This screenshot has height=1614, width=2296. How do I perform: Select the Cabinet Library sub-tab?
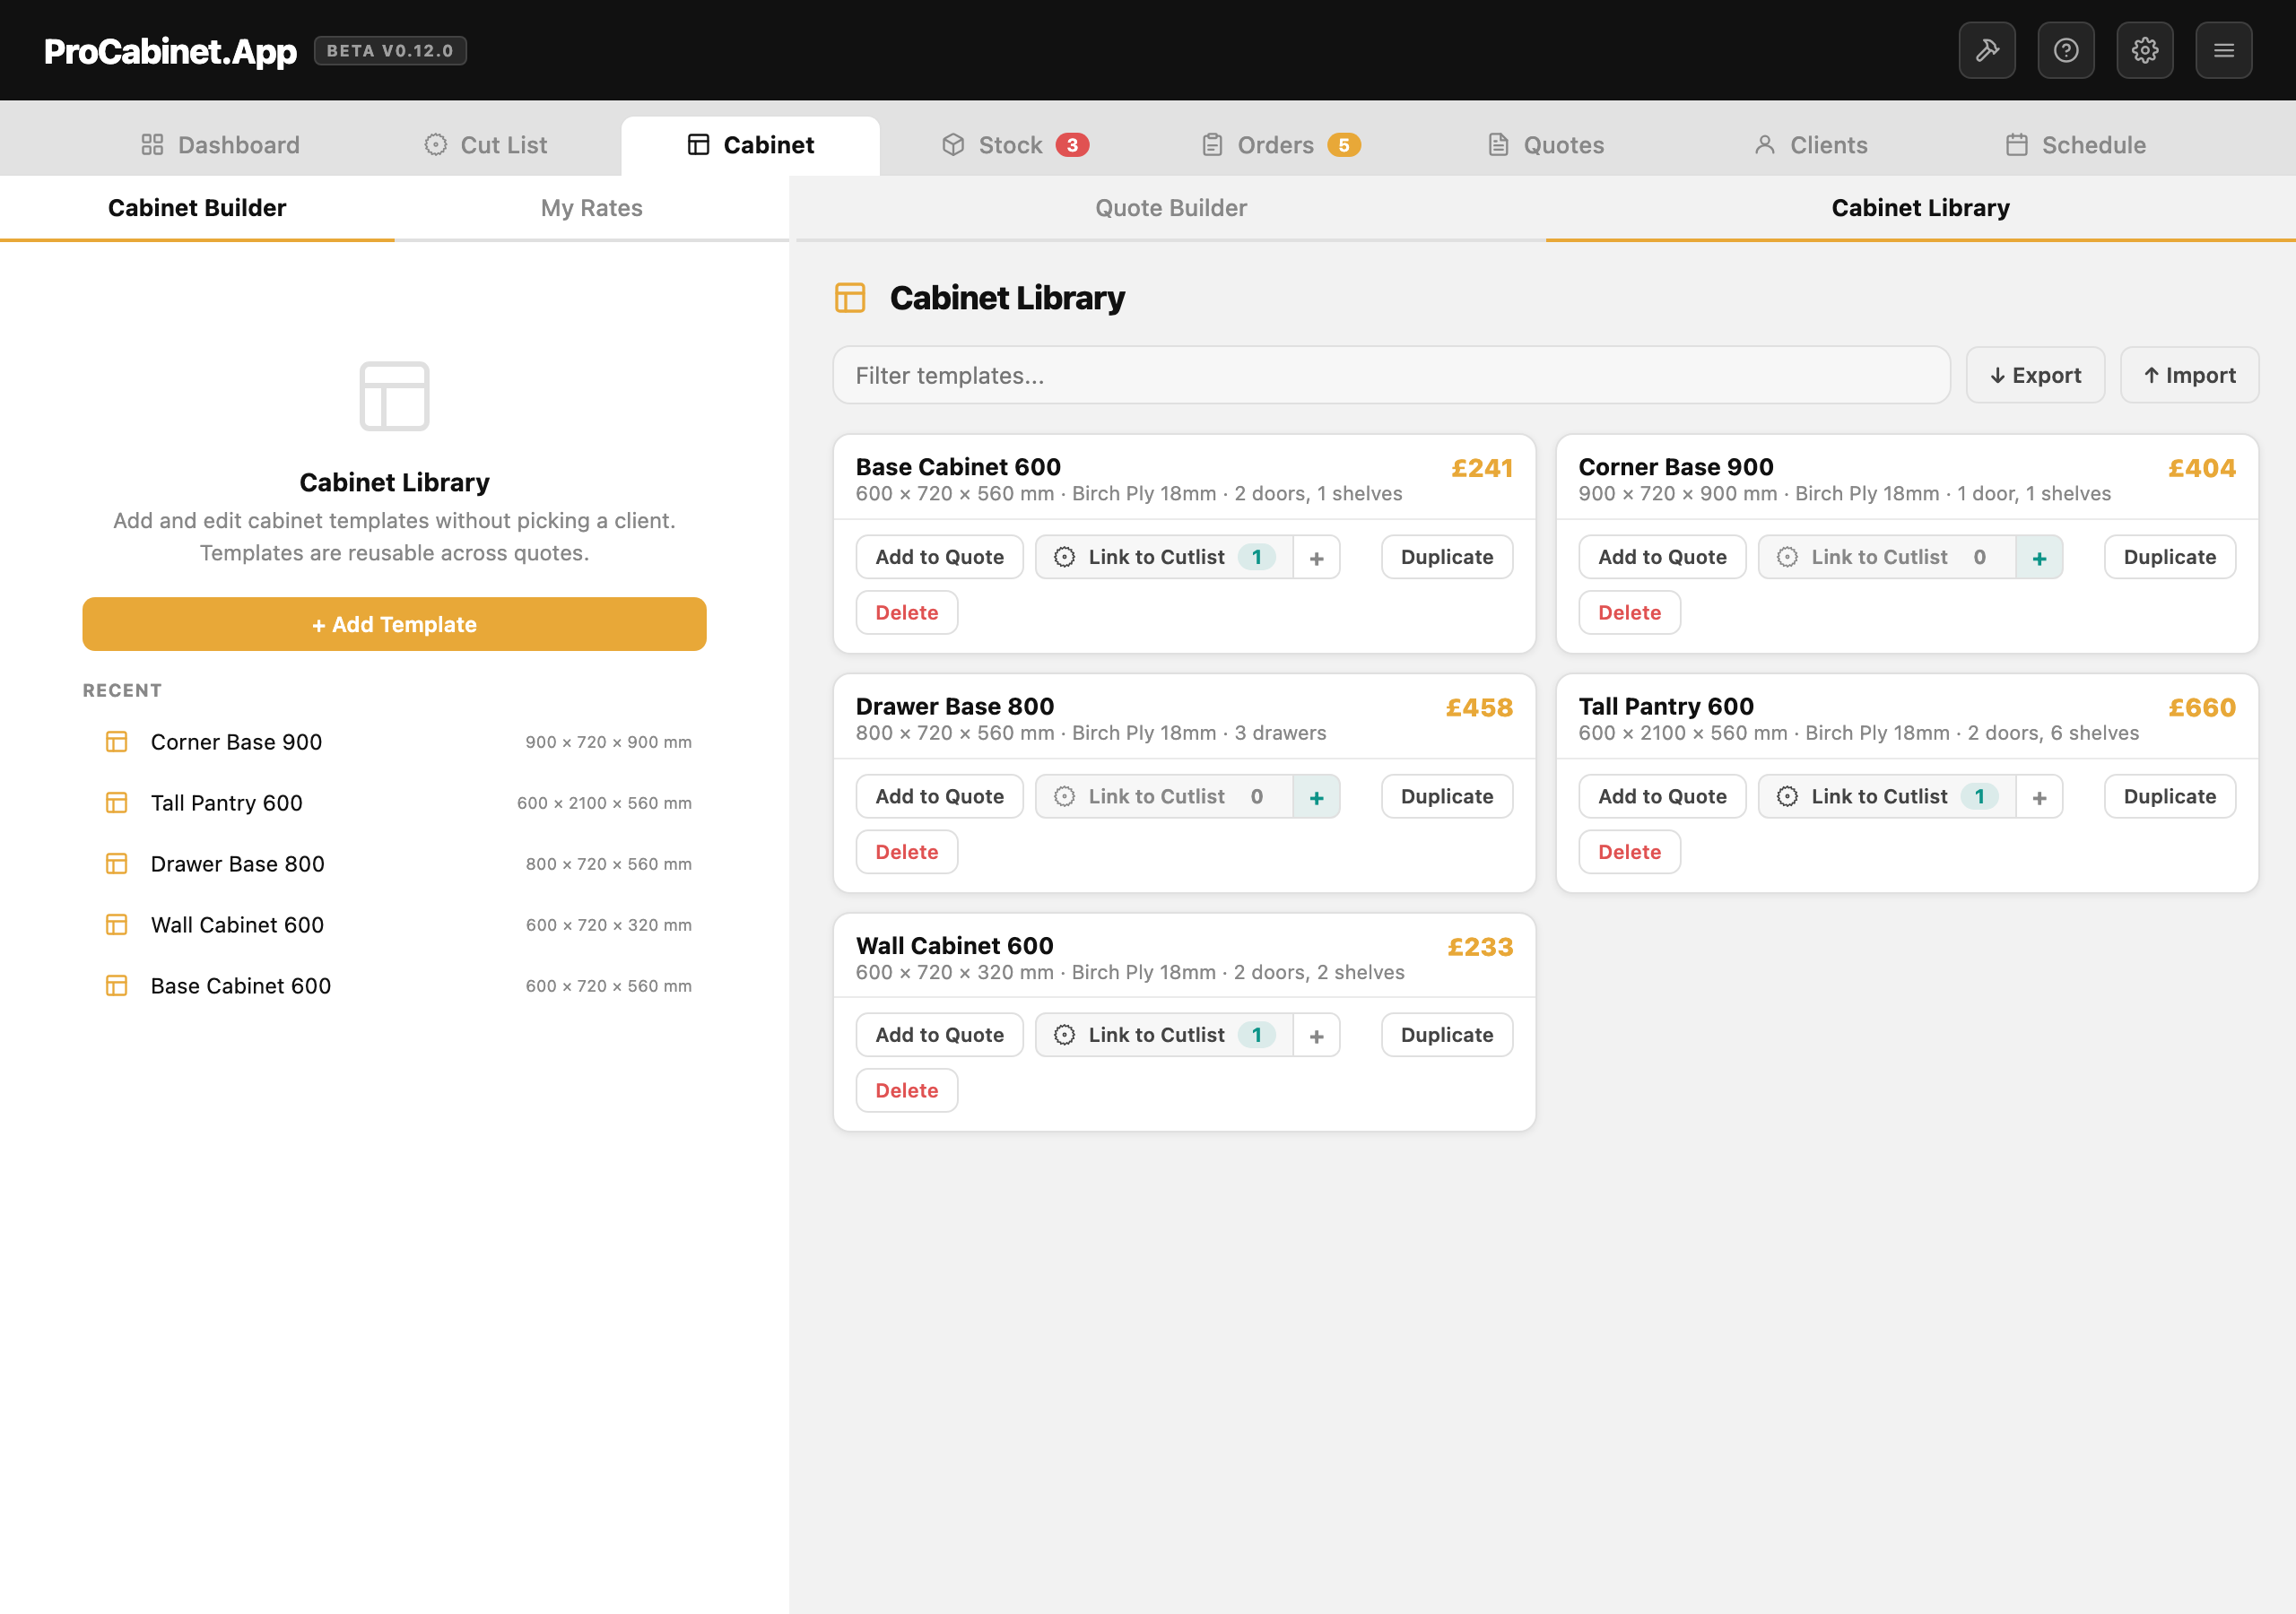pyautogui.click(x=1921, y=208)
